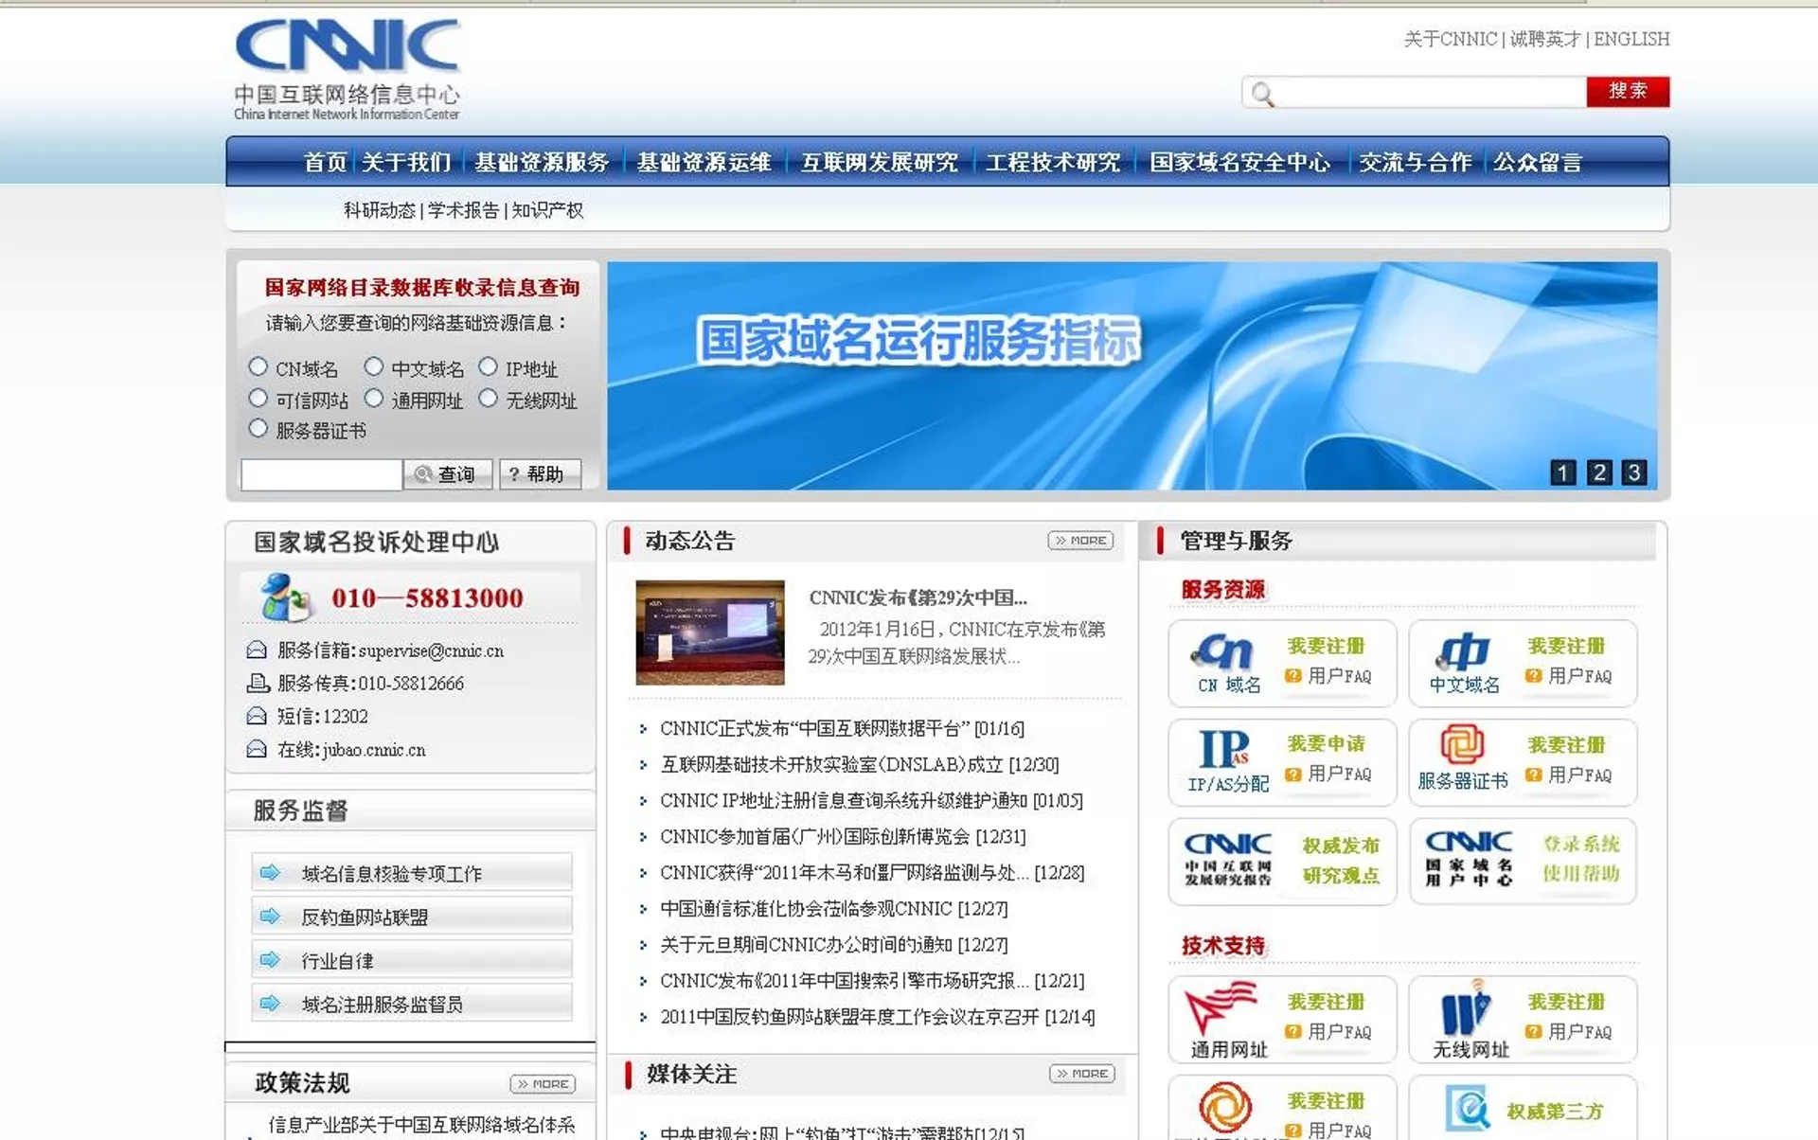Click the 查询 button
This screenshot has width=1818, height=1140.
(x=448, y=473)
